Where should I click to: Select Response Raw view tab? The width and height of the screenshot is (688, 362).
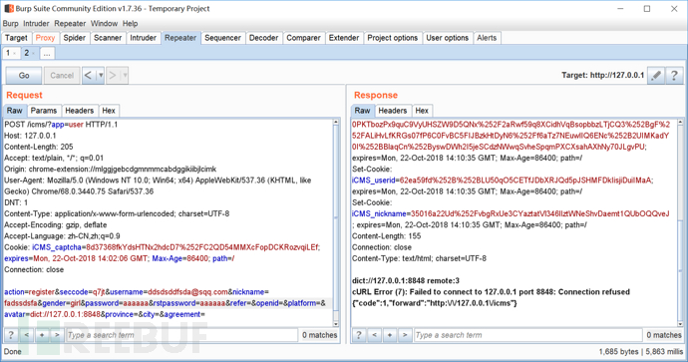(x=362, y=111)
